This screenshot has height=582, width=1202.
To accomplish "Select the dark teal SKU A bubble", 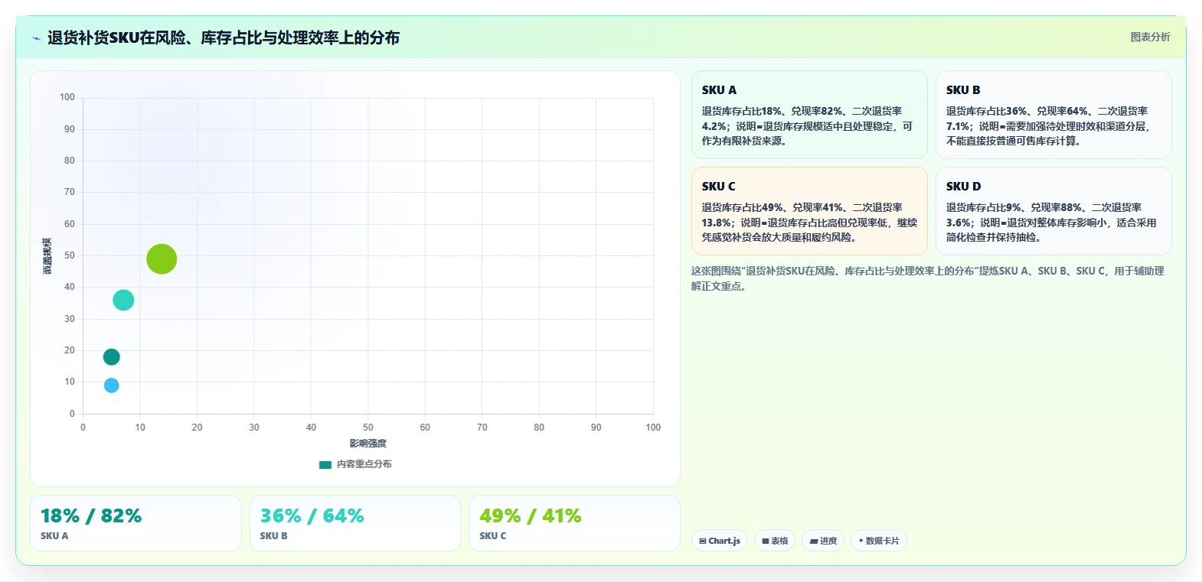I will (112, 357).
